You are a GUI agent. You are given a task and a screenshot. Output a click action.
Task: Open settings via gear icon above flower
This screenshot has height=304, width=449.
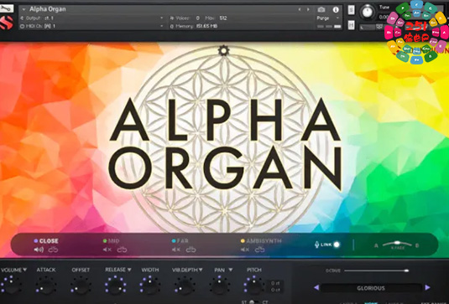click(223, 50)
